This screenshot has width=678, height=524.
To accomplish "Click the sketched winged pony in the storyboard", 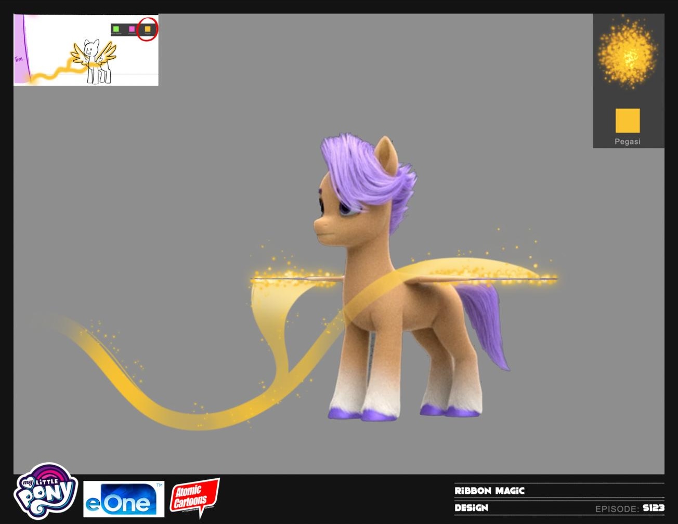I will click(95, 60).
